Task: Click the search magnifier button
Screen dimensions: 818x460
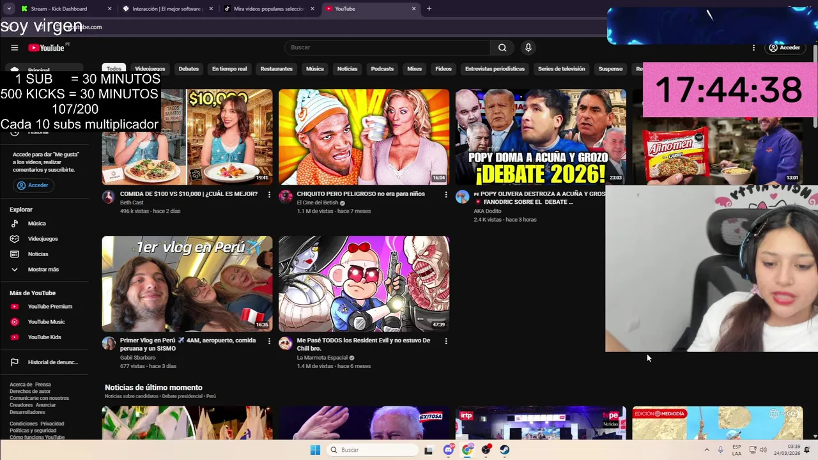Action: click(x=502, y=47)
